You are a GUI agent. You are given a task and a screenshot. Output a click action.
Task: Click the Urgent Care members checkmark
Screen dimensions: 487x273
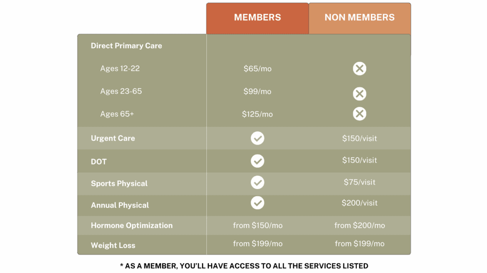[257, 138]
